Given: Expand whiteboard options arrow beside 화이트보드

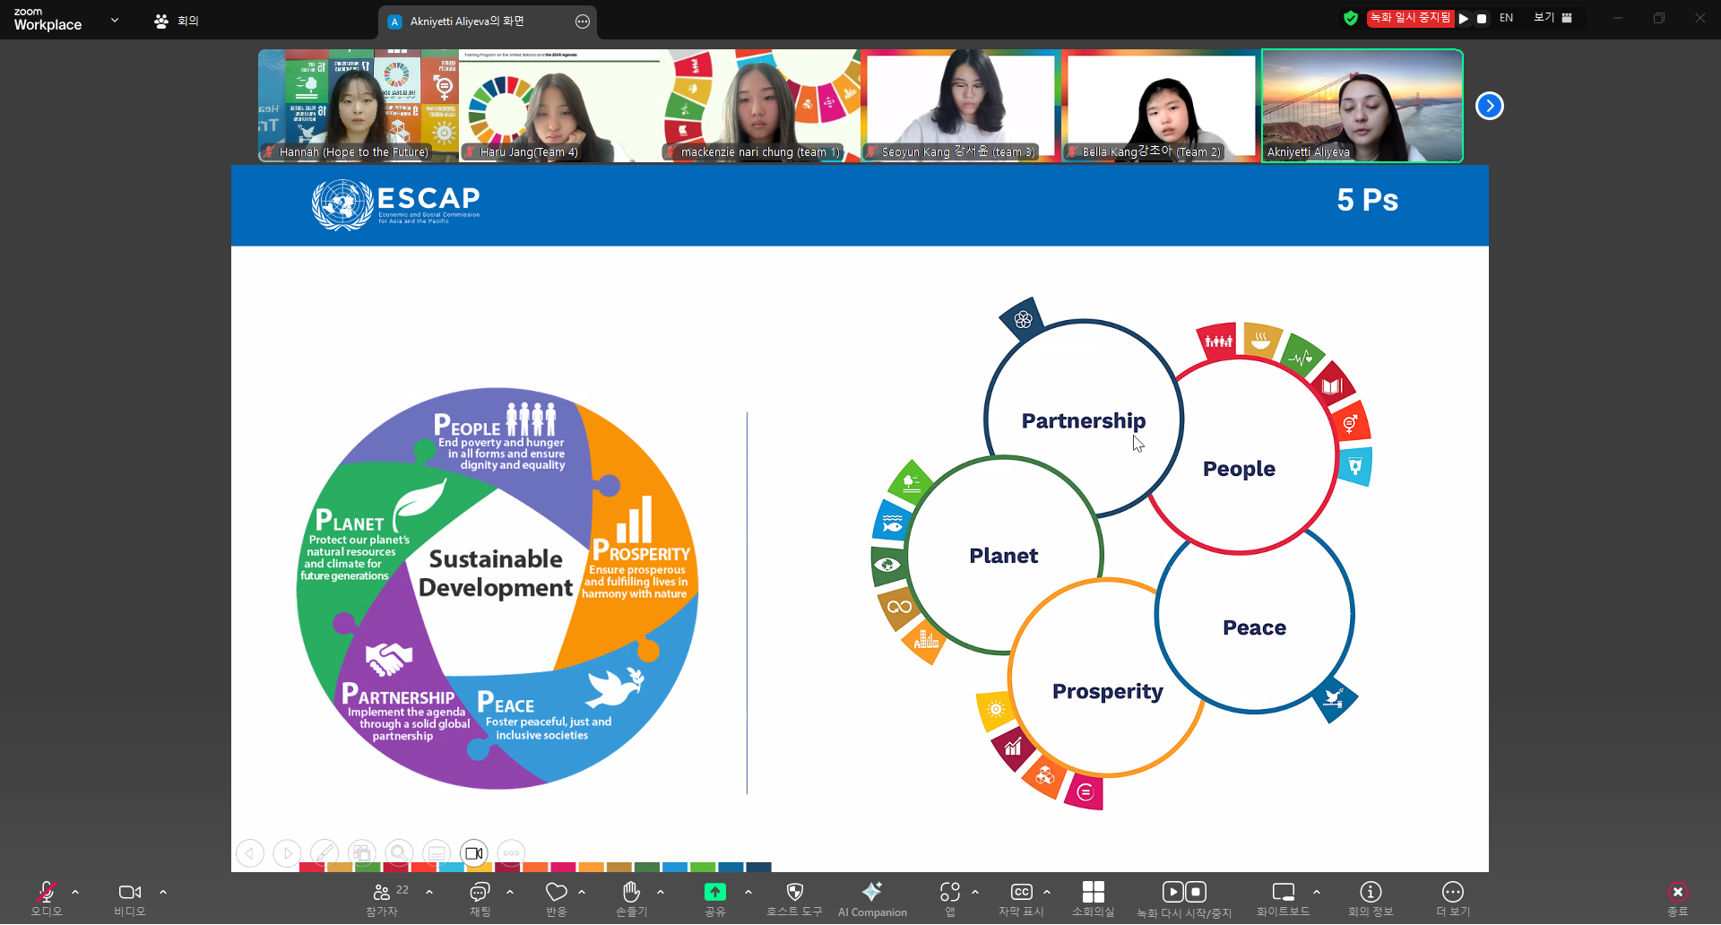Looking at the screenshot, I should (x=1317, y=893).
